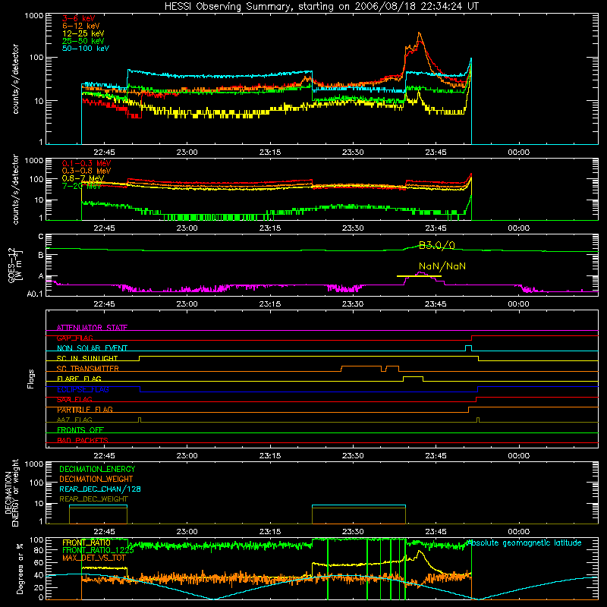
Task: Select the PARTICLE_FLAG label
Action: 85,410
